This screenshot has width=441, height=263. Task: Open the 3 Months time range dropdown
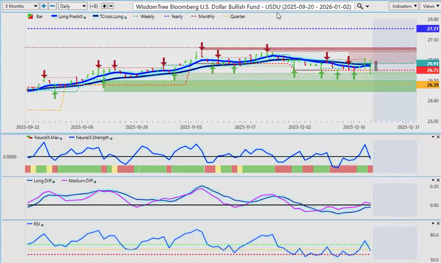pyautogui.click(x=20, y=6)
